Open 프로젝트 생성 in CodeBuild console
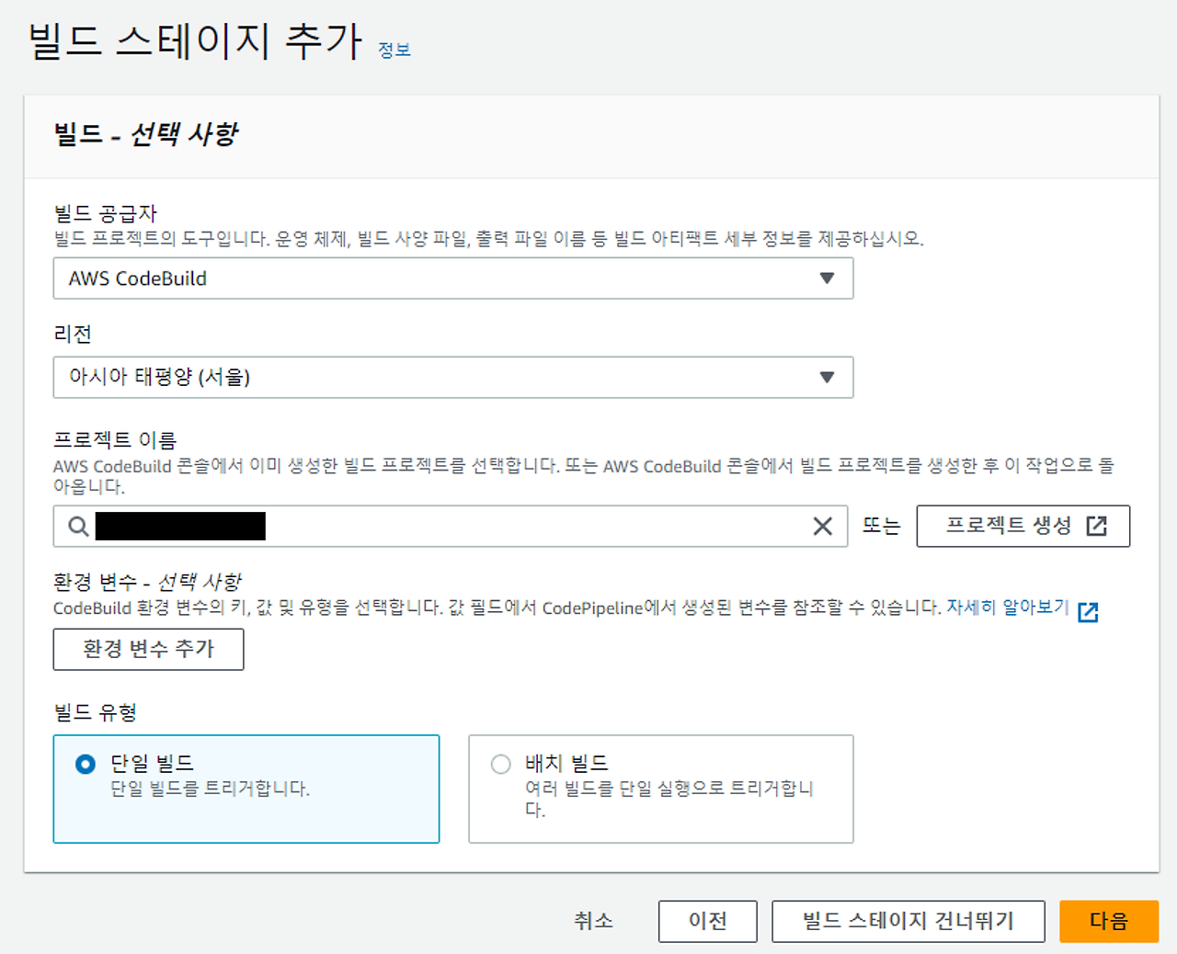The image size is (1177, 954). coord(1023,525)
